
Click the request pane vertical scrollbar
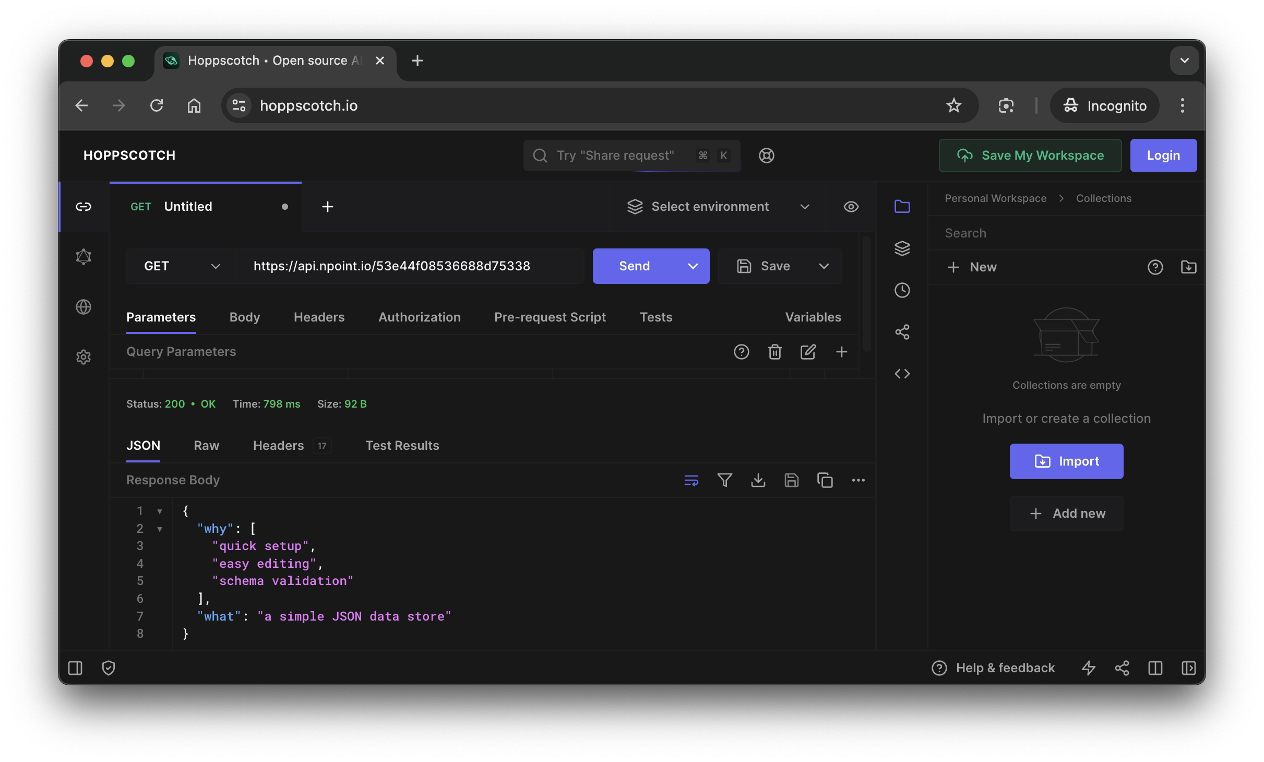pos(866,293)
